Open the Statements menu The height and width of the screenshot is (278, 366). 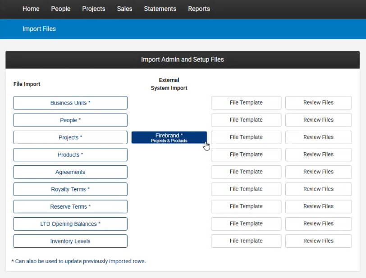click(160, 9)
